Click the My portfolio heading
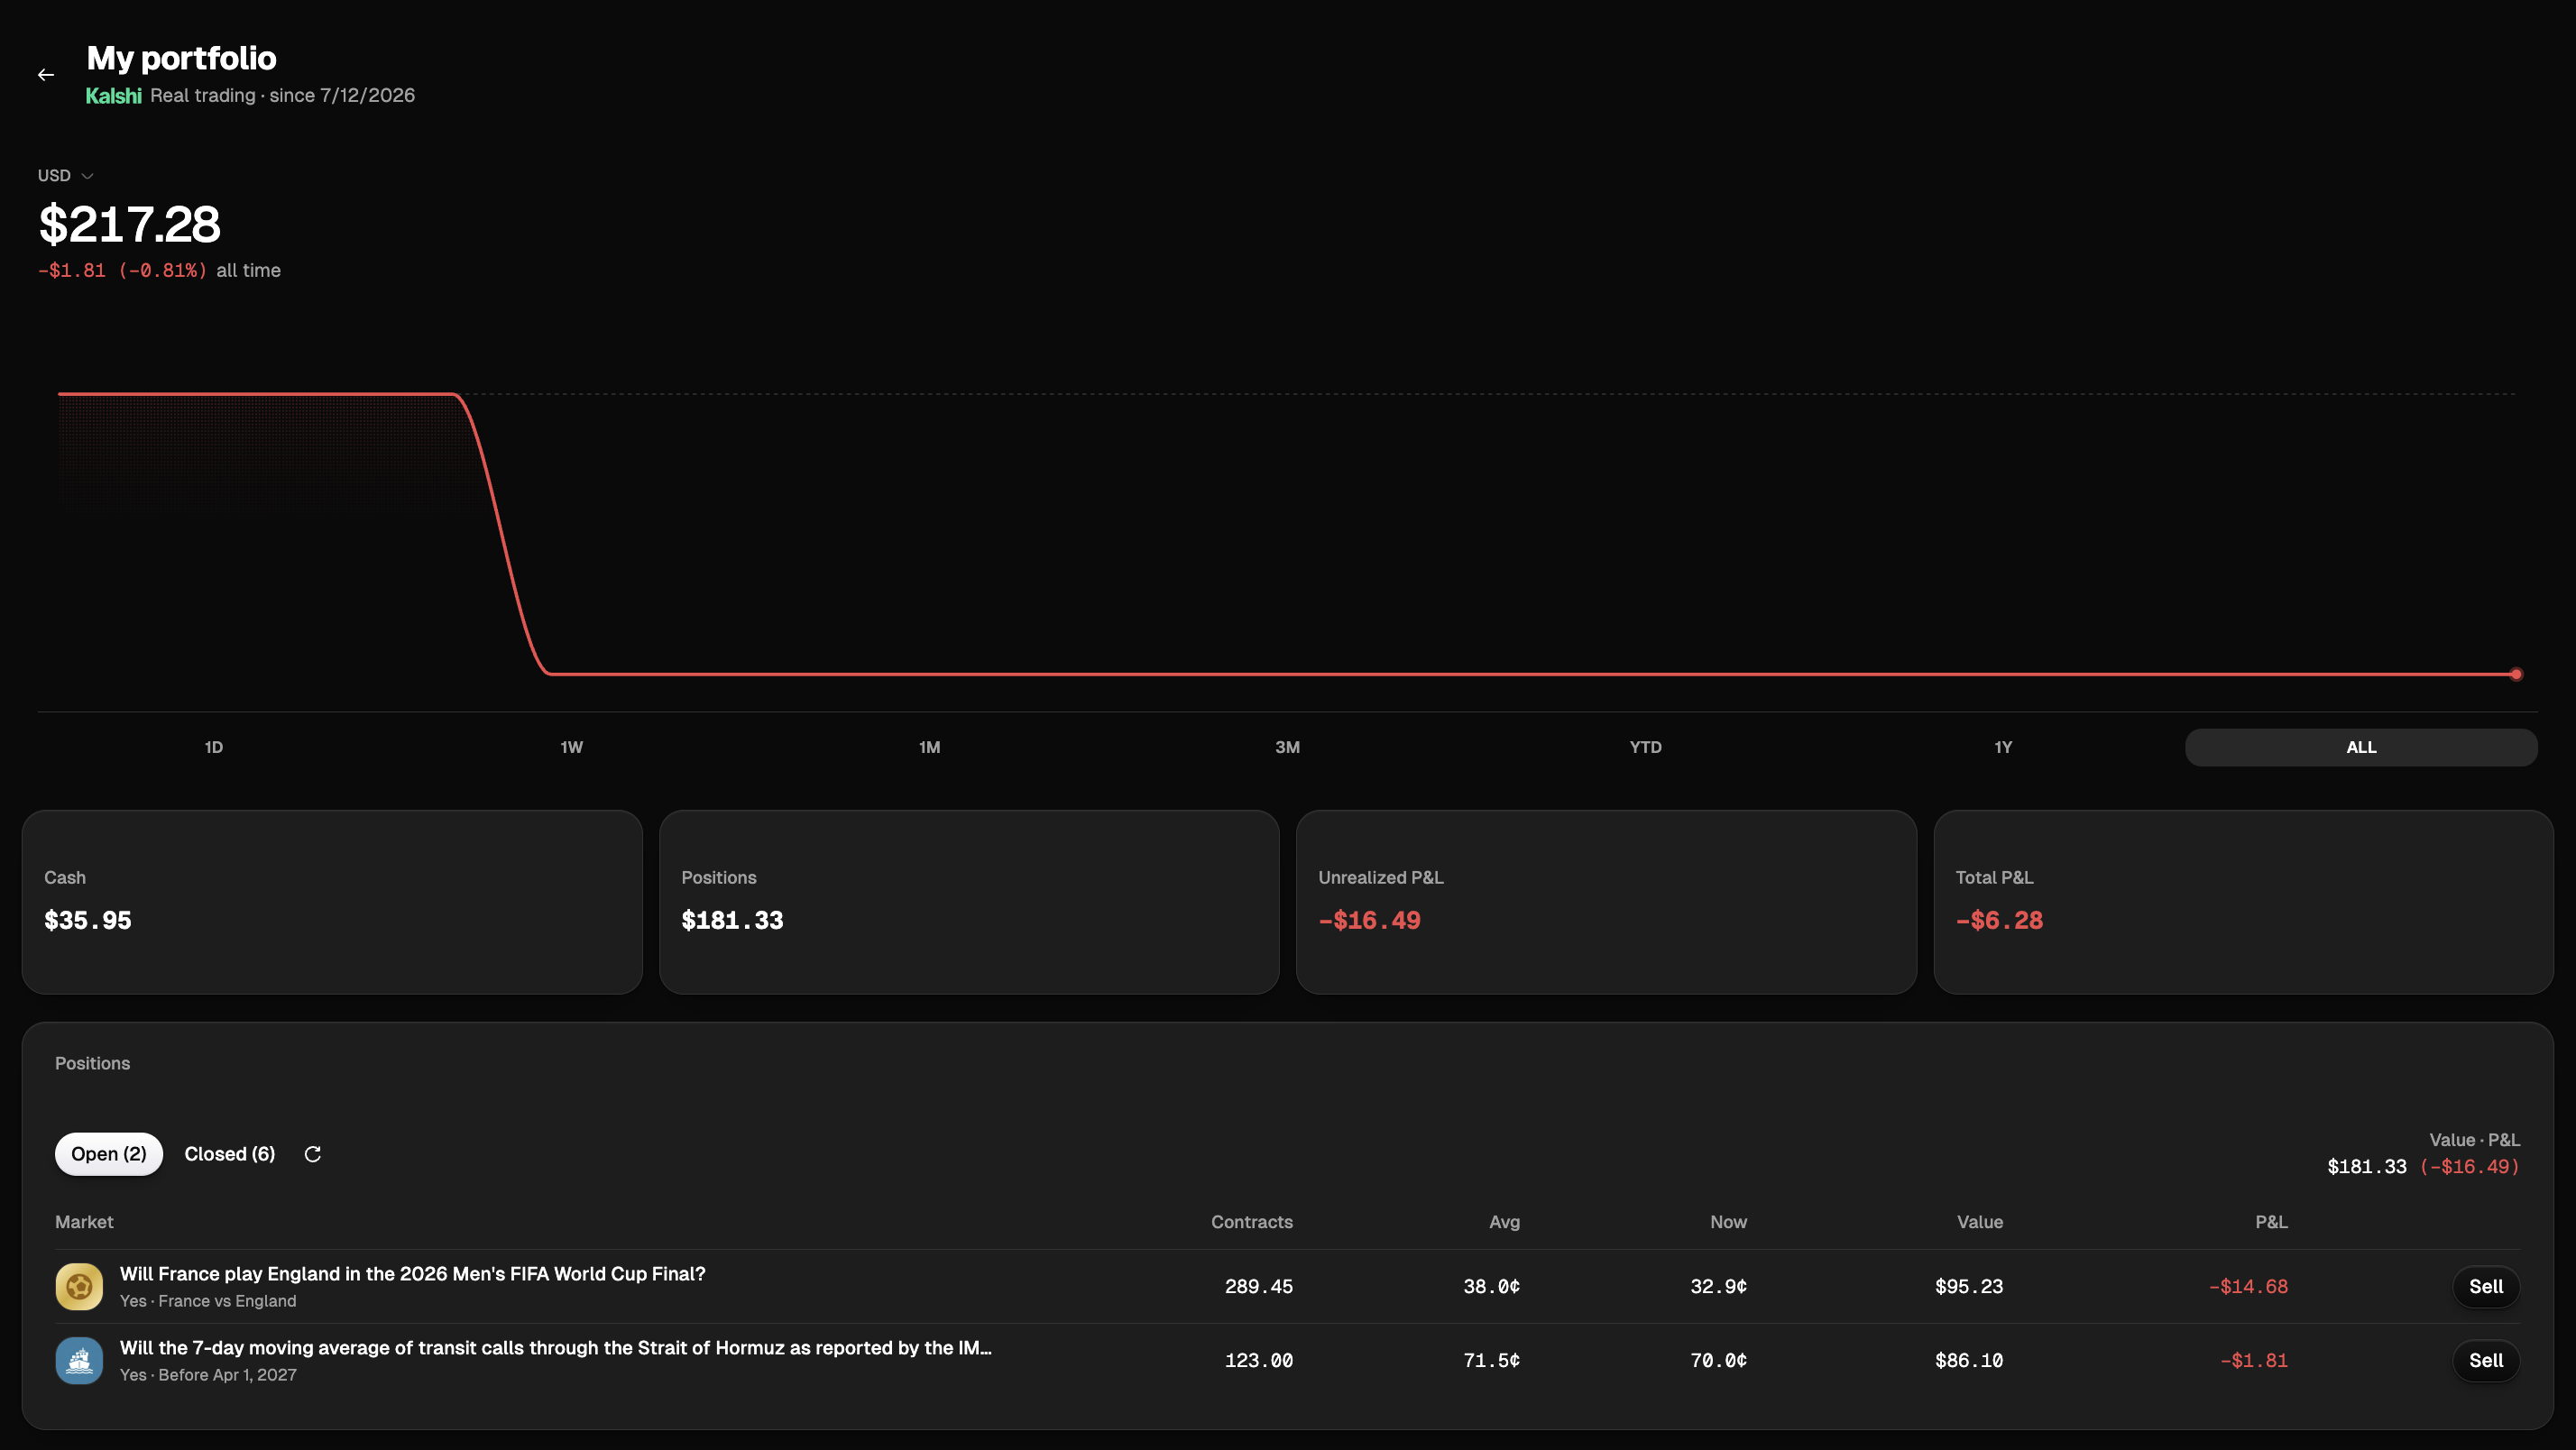This screenshot has height=1450, width=2576. (x=181, y=58)
